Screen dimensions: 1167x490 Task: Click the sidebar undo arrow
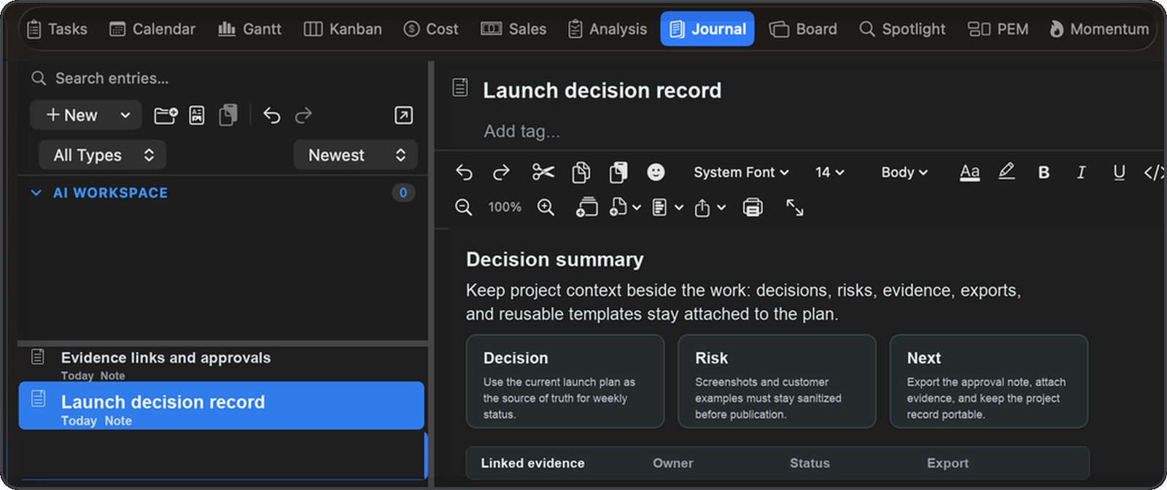(x=272, y=115)
